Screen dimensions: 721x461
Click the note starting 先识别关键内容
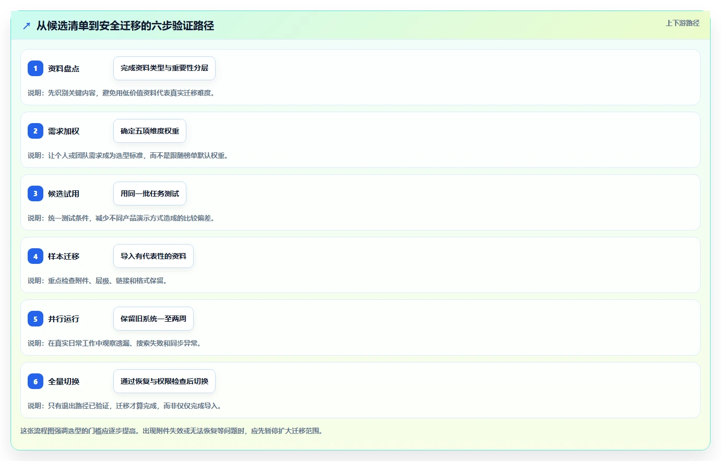pos(122,93)
